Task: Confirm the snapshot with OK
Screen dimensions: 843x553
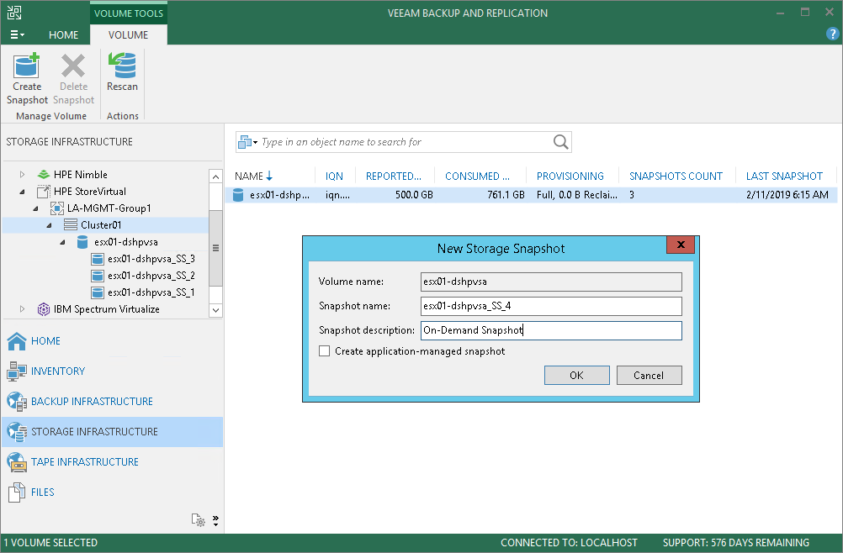Action: click(577, 376)
